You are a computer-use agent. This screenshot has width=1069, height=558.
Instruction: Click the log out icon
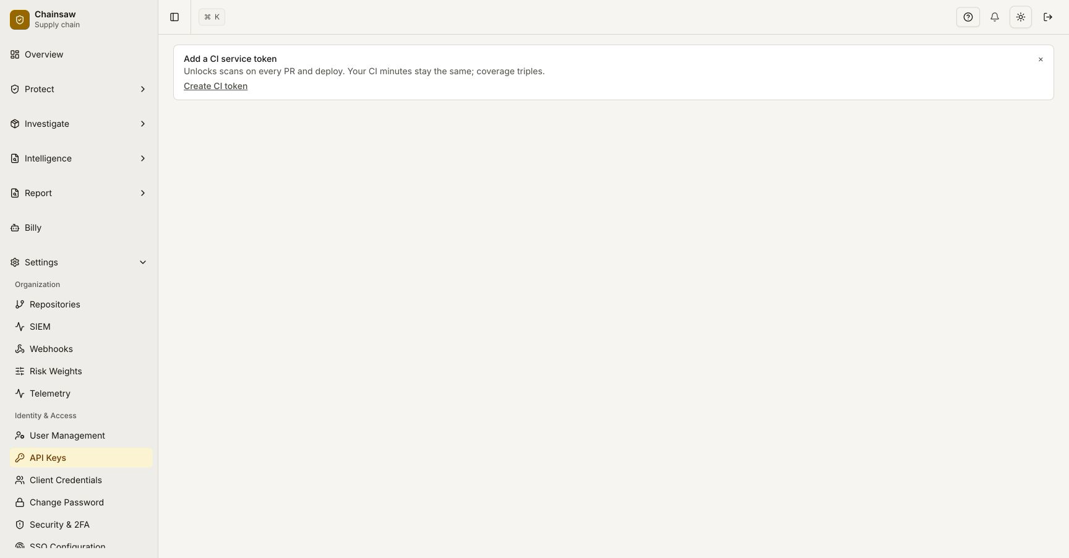click(x=1048, y=17)
